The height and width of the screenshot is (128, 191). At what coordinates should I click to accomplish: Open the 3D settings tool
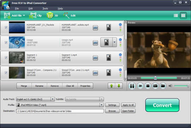[52, 16]
